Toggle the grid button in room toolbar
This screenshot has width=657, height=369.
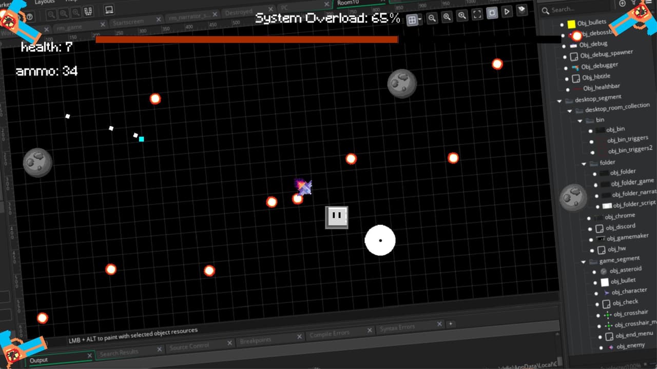(x=412, y=20)
